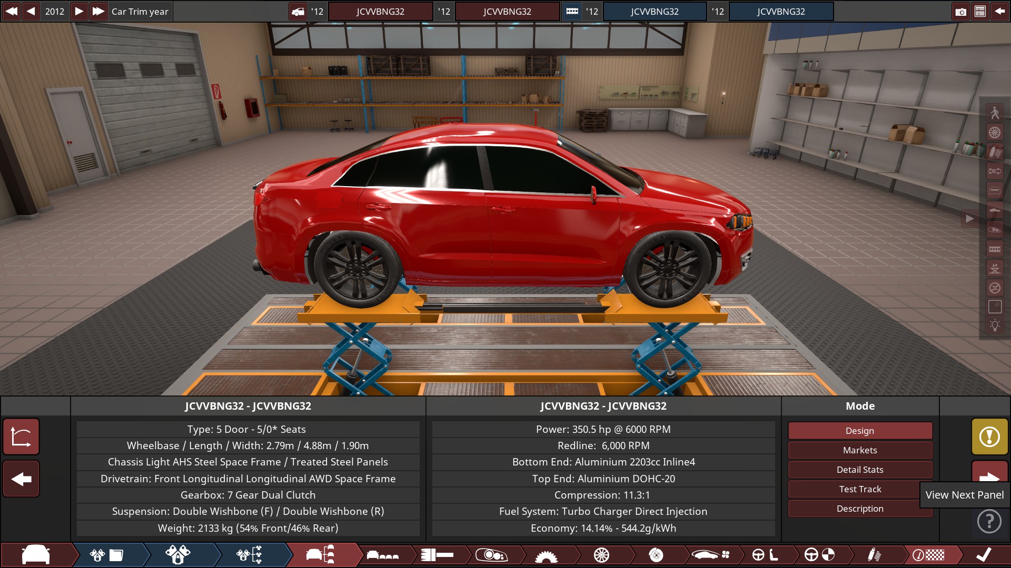Jump back to the earliest trim year
The width and height of the screenshot is (1011, 568).
pyautogui.click(x=11, y=11)
